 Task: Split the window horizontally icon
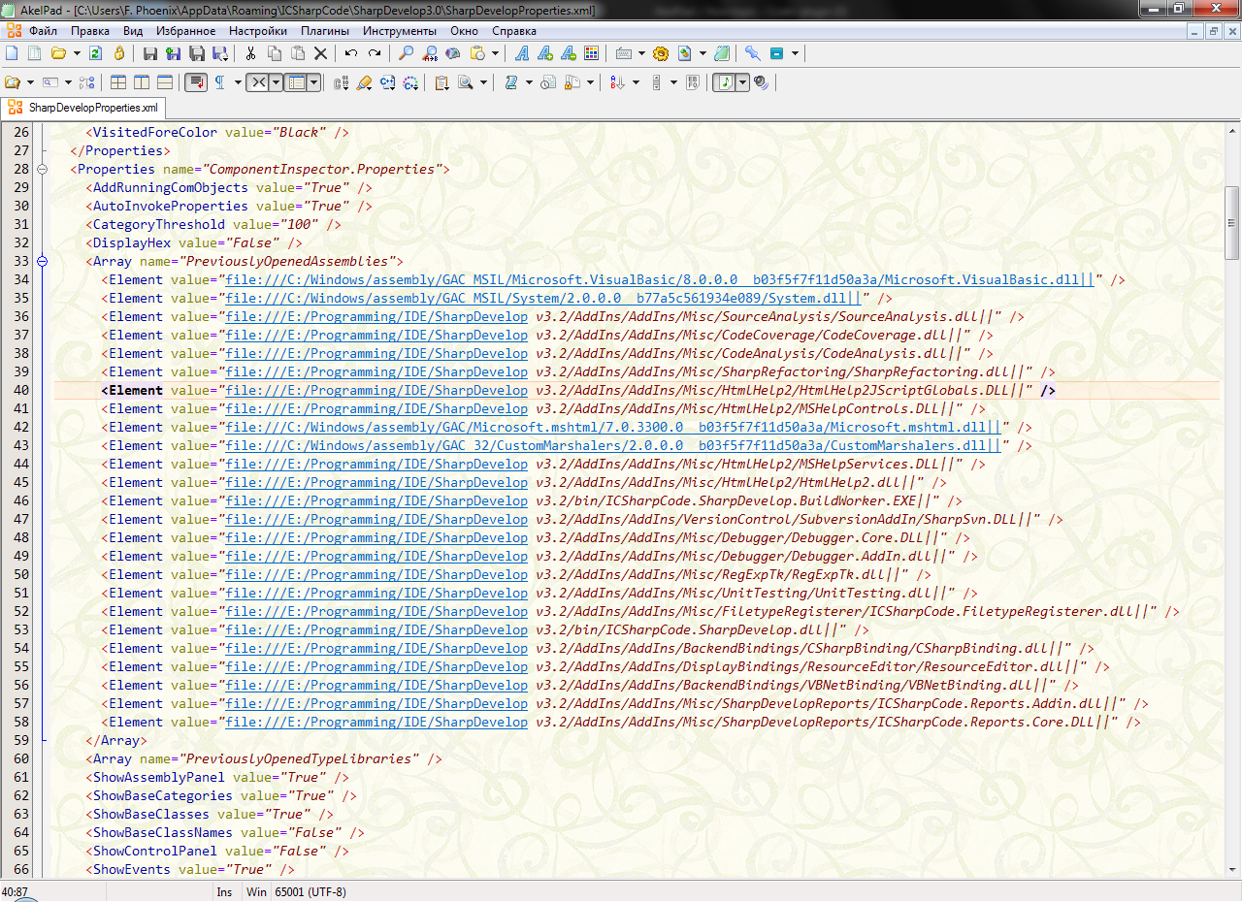point(165,82)
